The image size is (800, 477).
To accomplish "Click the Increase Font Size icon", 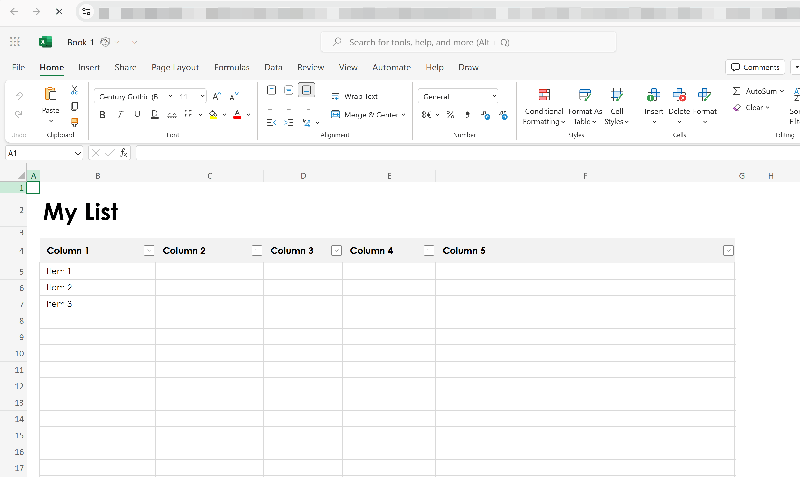I will [217, 96].
